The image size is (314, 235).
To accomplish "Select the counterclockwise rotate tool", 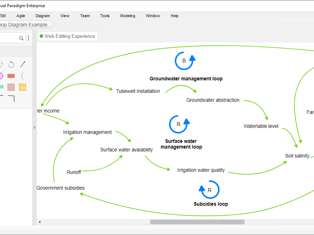I will pos(11,64).
